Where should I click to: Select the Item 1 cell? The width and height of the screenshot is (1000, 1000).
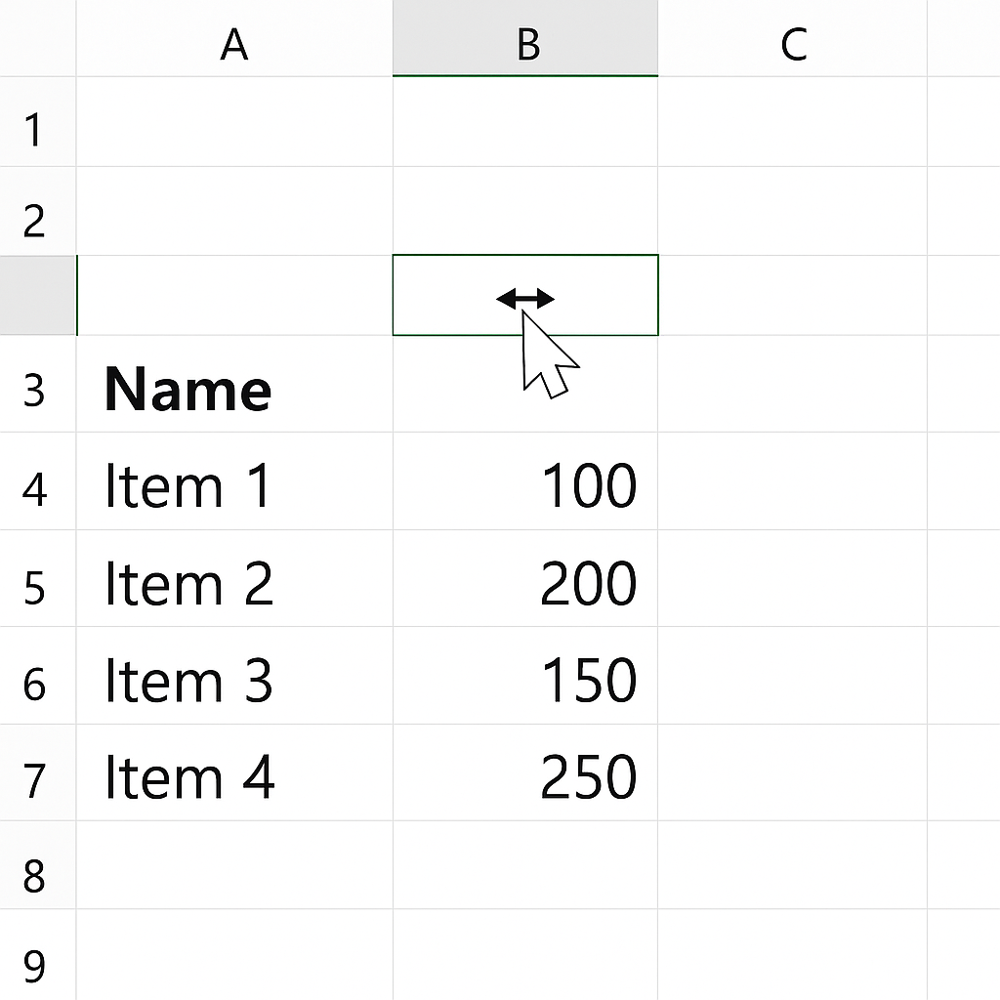point(234,480)
